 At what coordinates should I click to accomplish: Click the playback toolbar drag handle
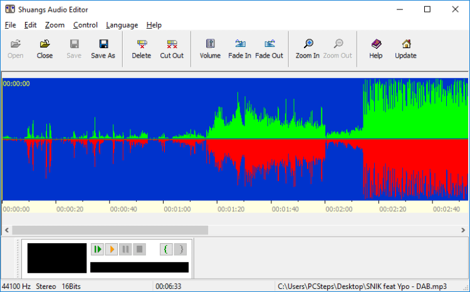click(18, 258)
